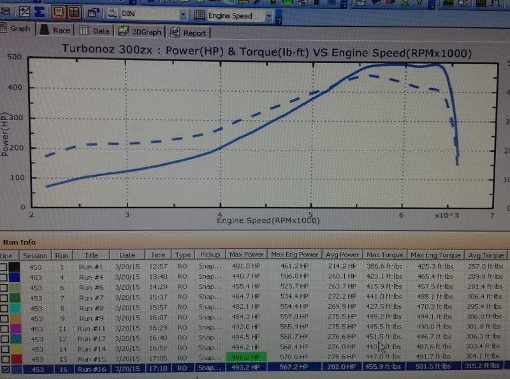Click the grid icon beside Engine Speed
The width and height of the screenshot is (510, 379).
pyautogui.click(x=200, y=15)
